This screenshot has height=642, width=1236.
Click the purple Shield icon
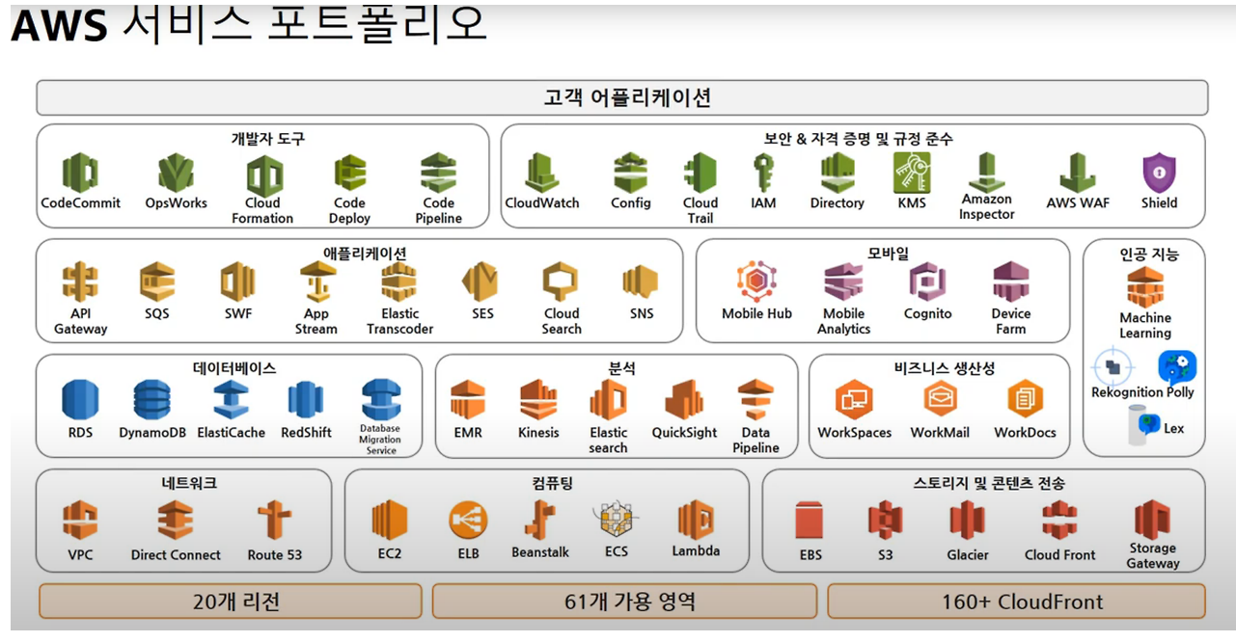click(1159, 174)
